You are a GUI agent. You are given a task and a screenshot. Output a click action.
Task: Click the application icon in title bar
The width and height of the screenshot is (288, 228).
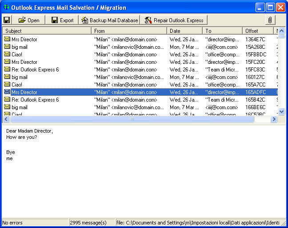click(x=6, y=8)
